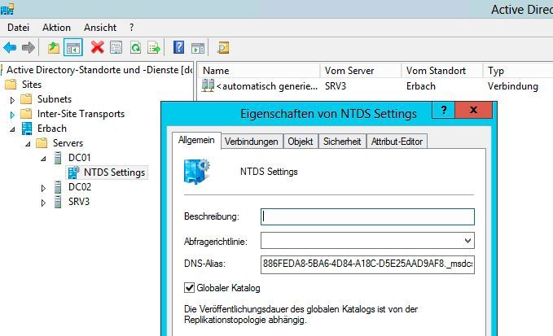Click the red X Delete toolbar icon

(98, 47)
